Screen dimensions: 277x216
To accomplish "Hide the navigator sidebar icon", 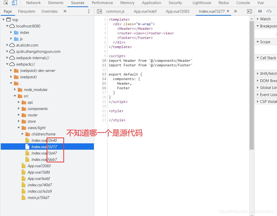I will pos(99,11).
